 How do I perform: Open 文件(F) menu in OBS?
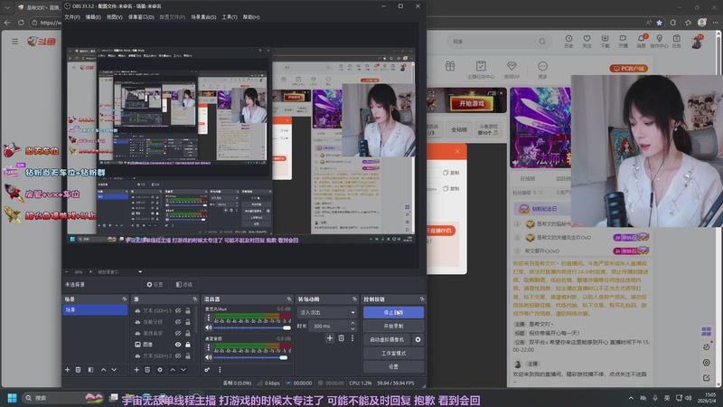tap(72, 17)
